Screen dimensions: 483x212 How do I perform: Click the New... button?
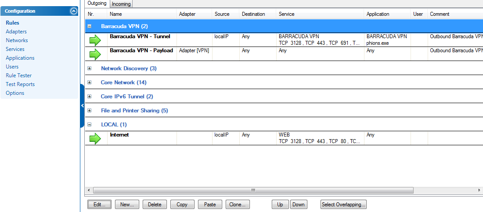click(127, 204)
